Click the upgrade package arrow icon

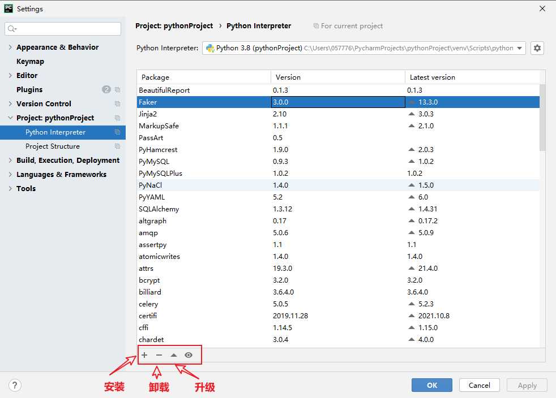click(173, 355)
